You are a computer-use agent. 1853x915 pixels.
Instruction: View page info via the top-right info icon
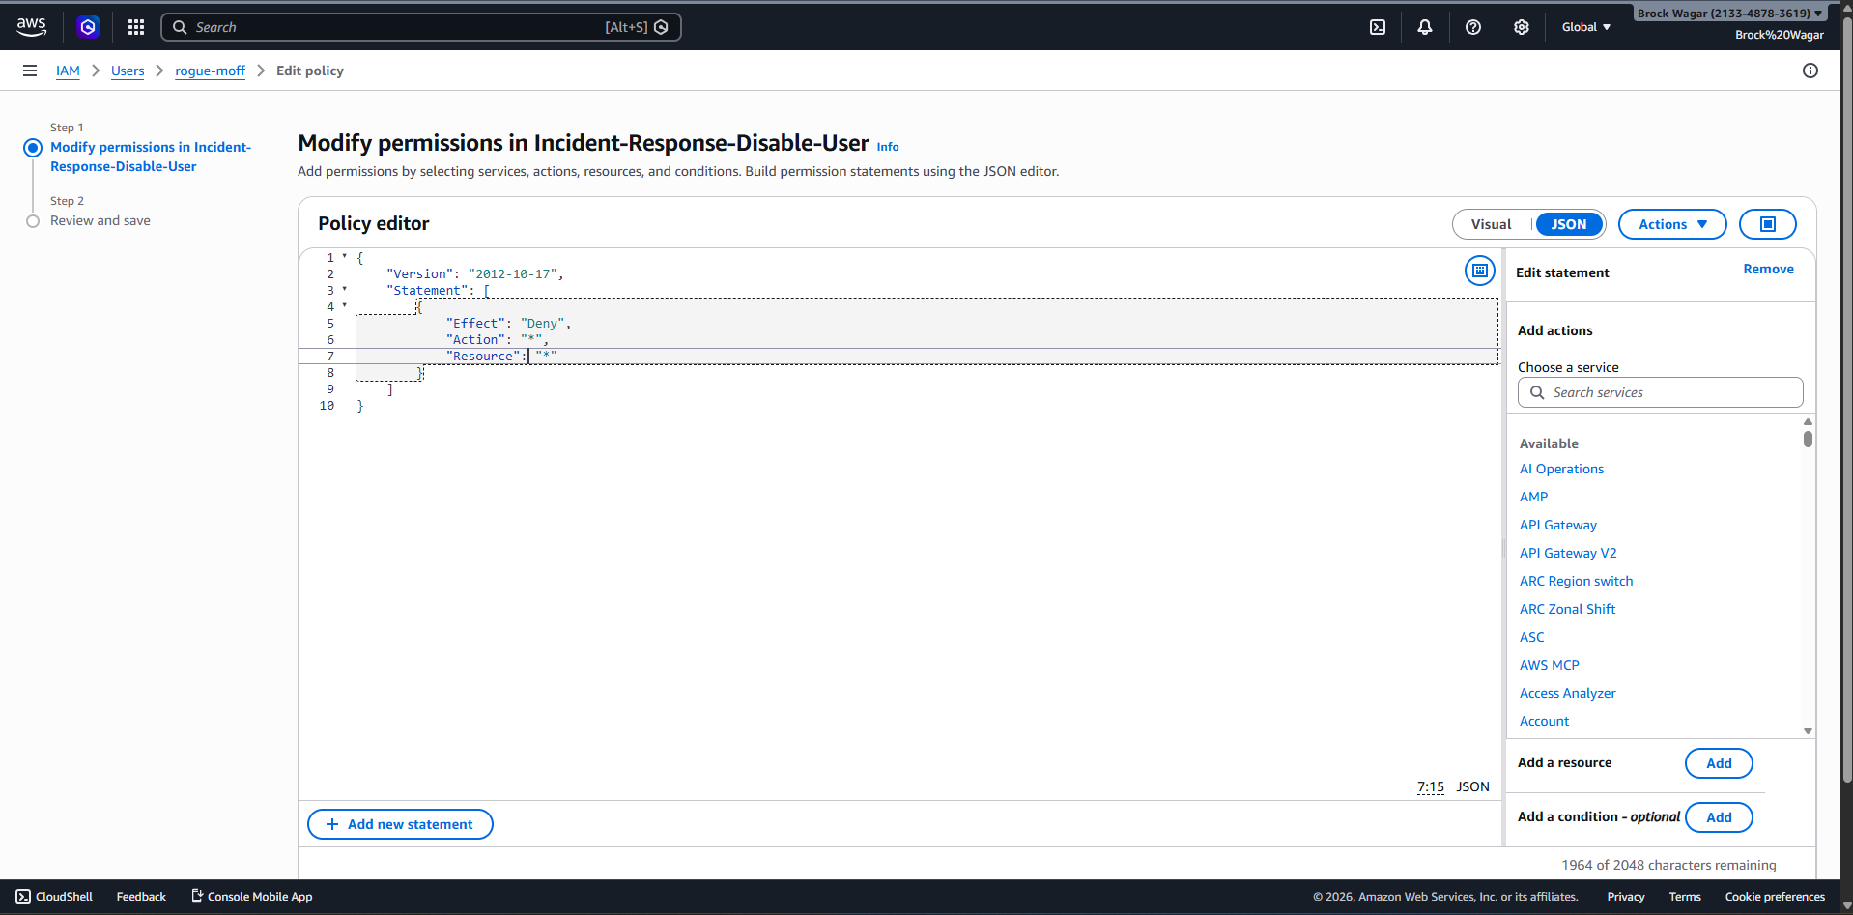(x=1810, y=71)
